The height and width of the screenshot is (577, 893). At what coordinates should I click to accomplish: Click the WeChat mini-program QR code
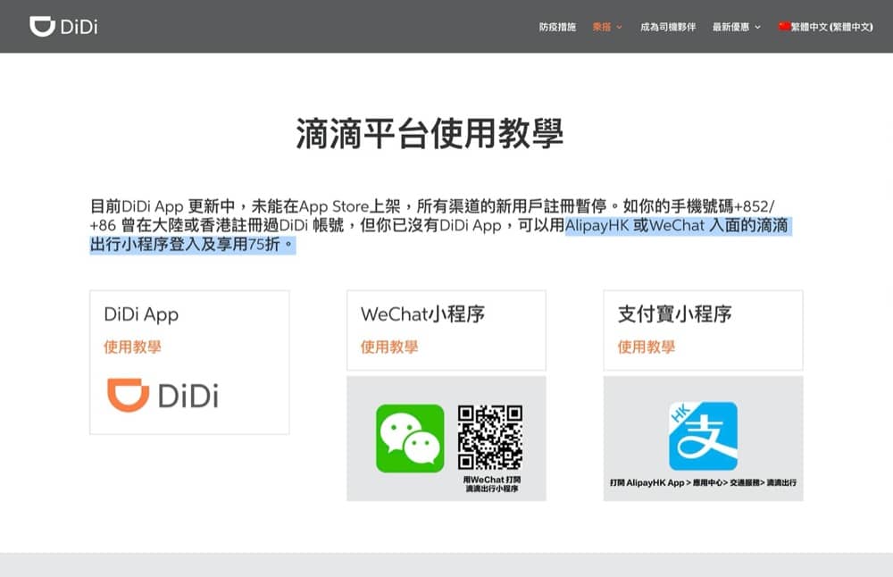(490, 438)
